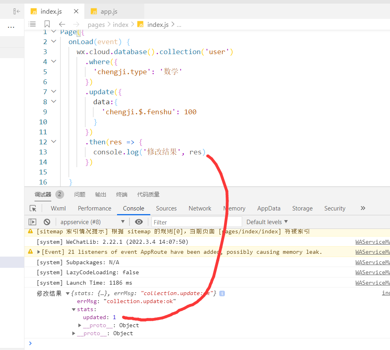The width and height of the screenshot is (390, 350).
Task: Open the AppData devtools tab
Action: coord(269,208)
